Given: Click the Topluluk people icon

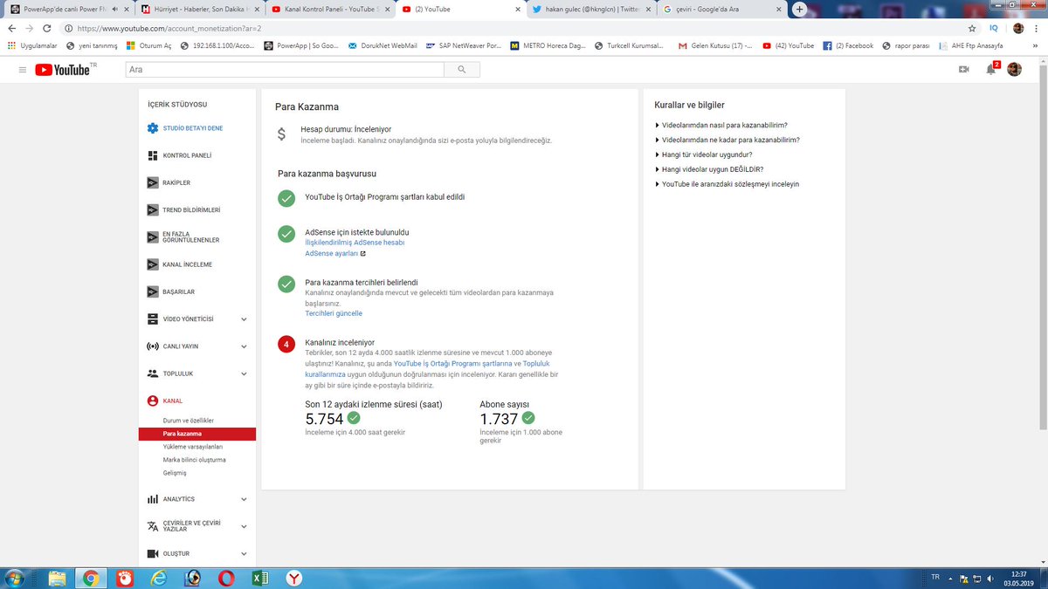Looking at the screenshot, I should [x=153, y=373].
